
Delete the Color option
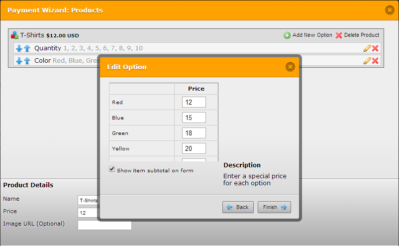(x=375, y=61)
